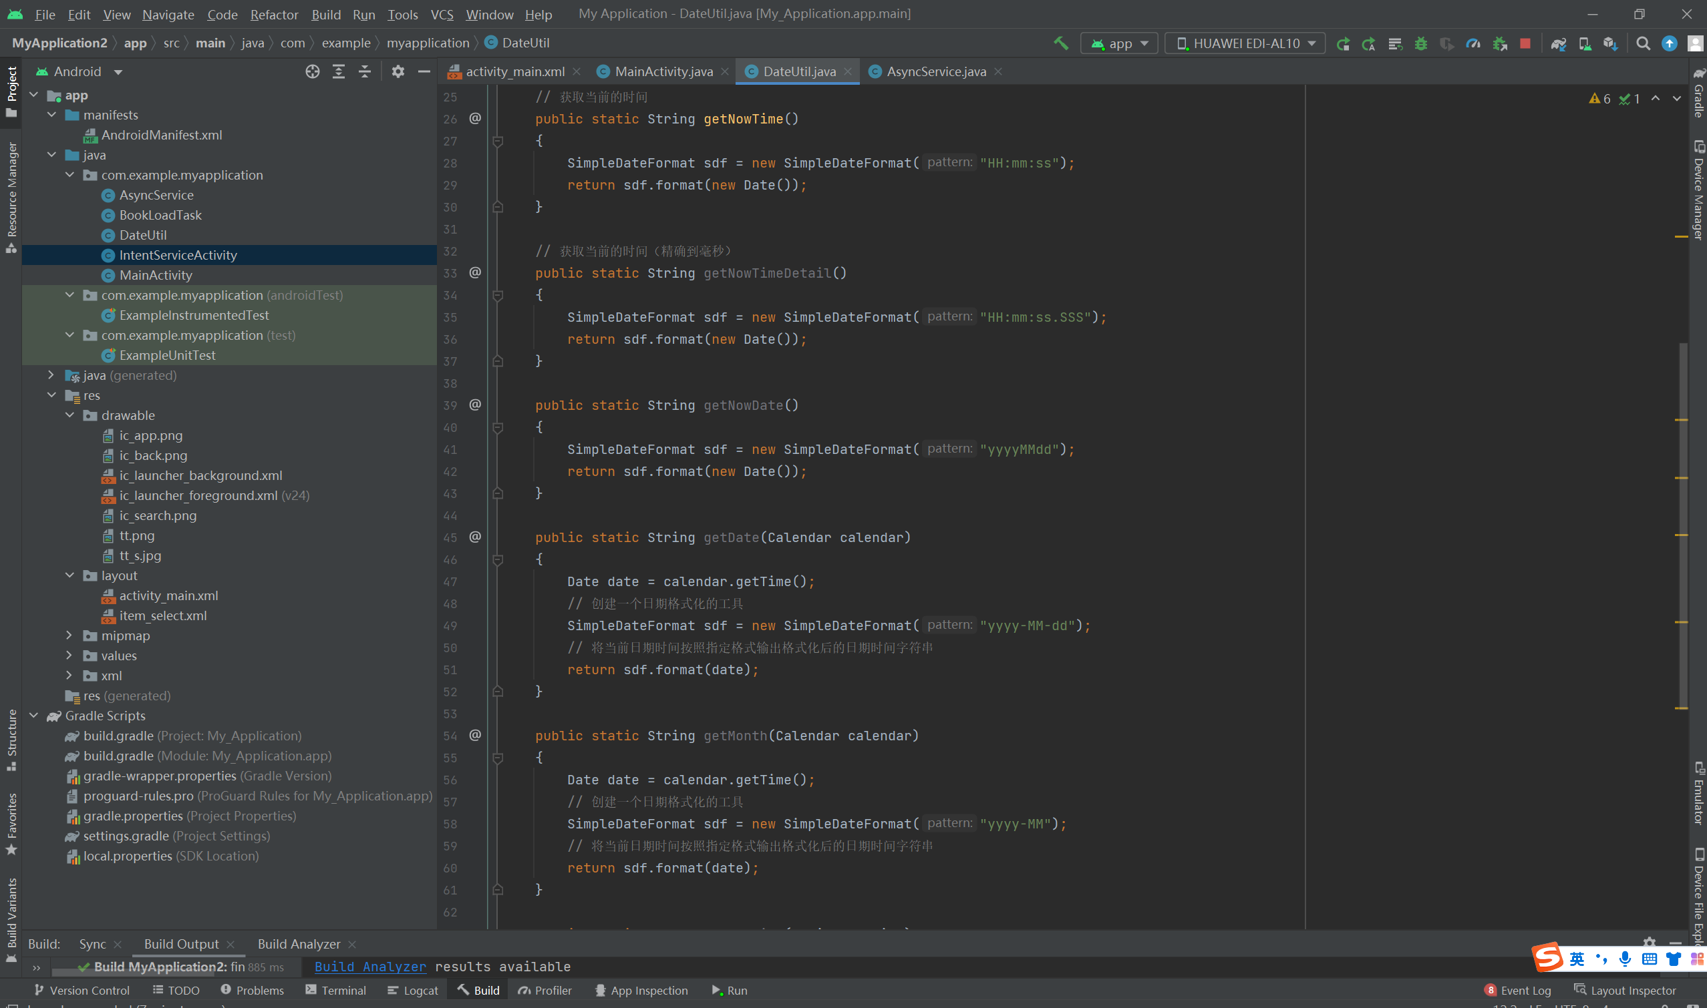
Task: Click the Search Everywhere magnifier icon
Action: [x=1643, y=43]
